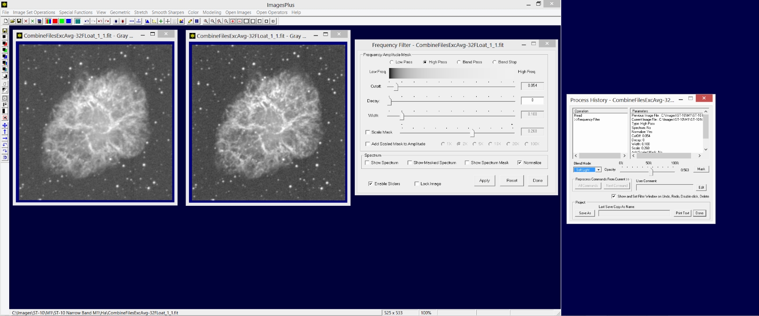Open the Smooth Sharpen menu
759x316 pixels.
[x=168, y=12]
